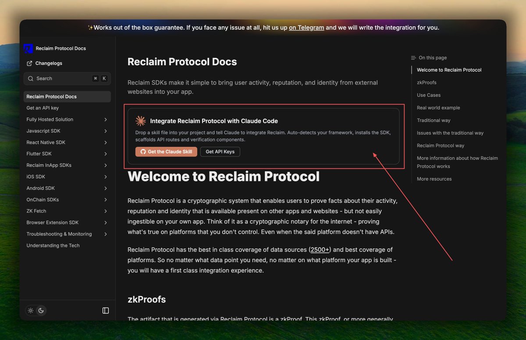Expand iOS SDK chevron

106,177
